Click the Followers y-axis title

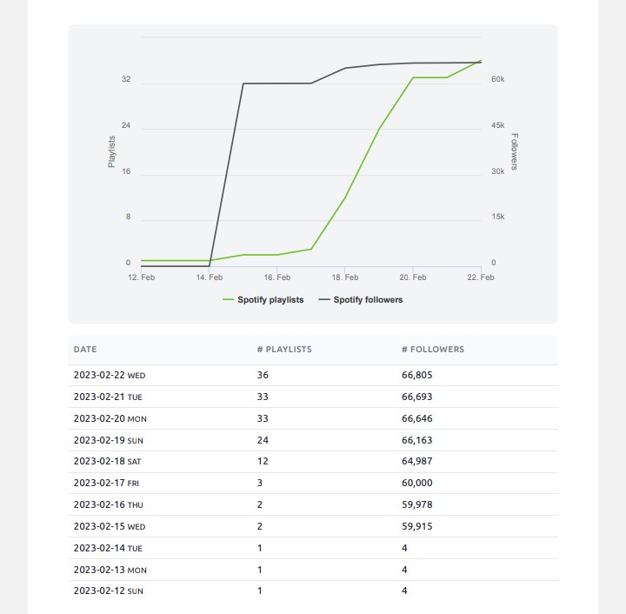click(515, 151)
